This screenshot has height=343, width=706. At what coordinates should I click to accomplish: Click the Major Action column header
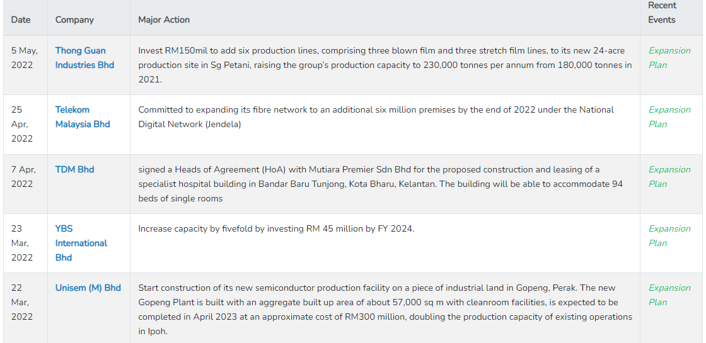(164, 20)
